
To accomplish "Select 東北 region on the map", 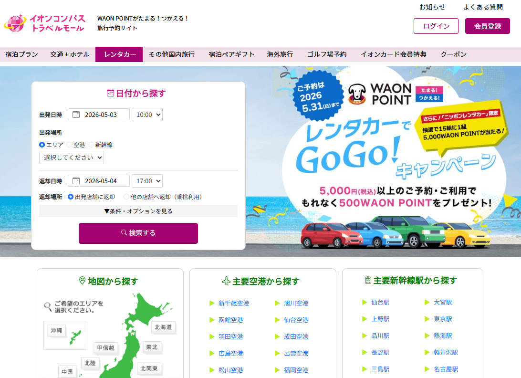I will click(152, 347).
